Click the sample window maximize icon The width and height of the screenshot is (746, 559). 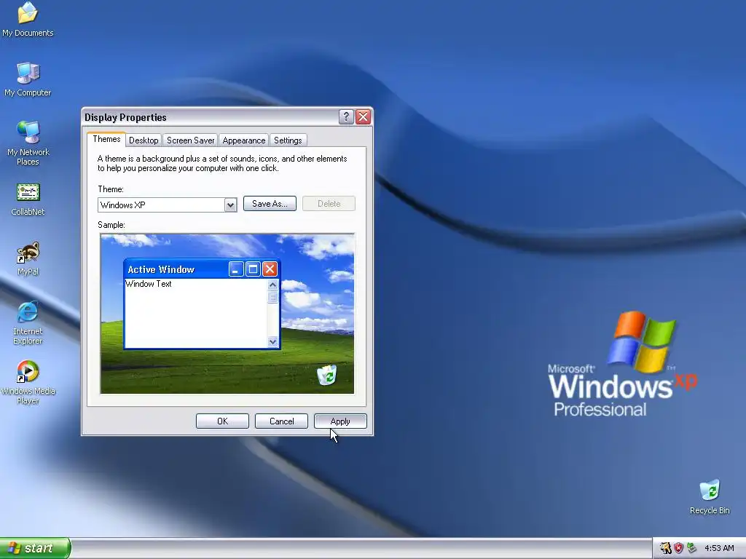pos(253,269)
